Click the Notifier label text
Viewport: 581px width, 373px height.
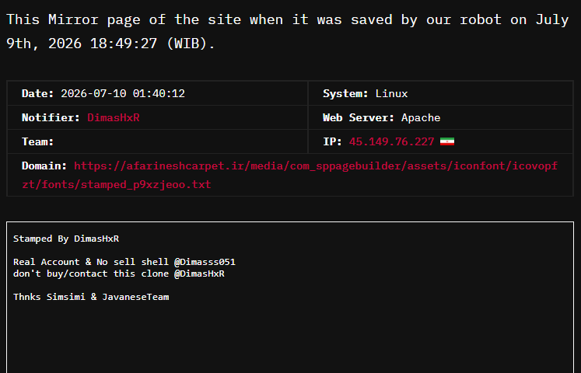(x=51, y=117)
